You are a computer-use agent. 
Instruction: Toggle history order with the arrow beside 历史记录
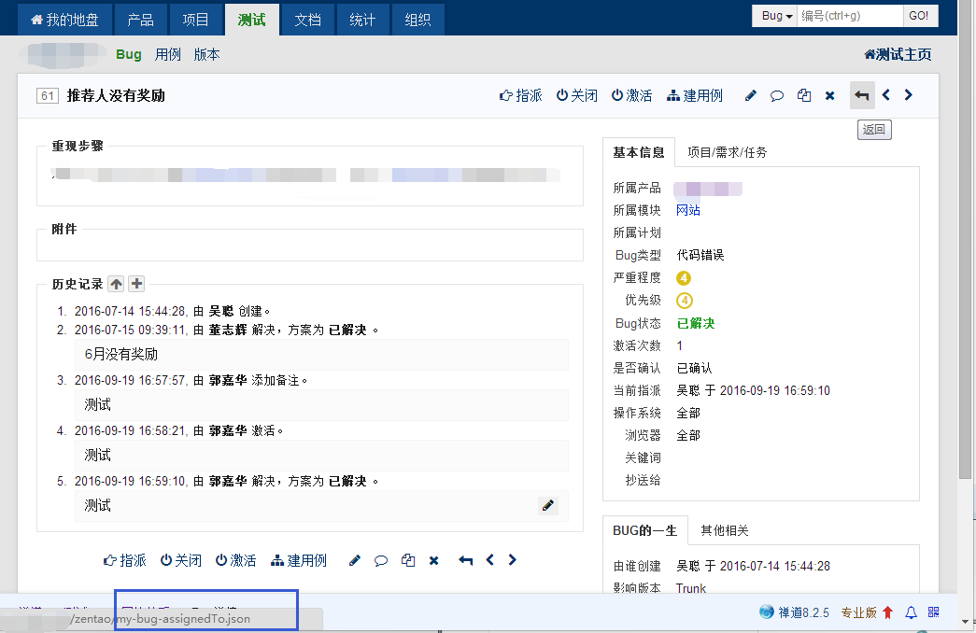click(x=116, y=284)
